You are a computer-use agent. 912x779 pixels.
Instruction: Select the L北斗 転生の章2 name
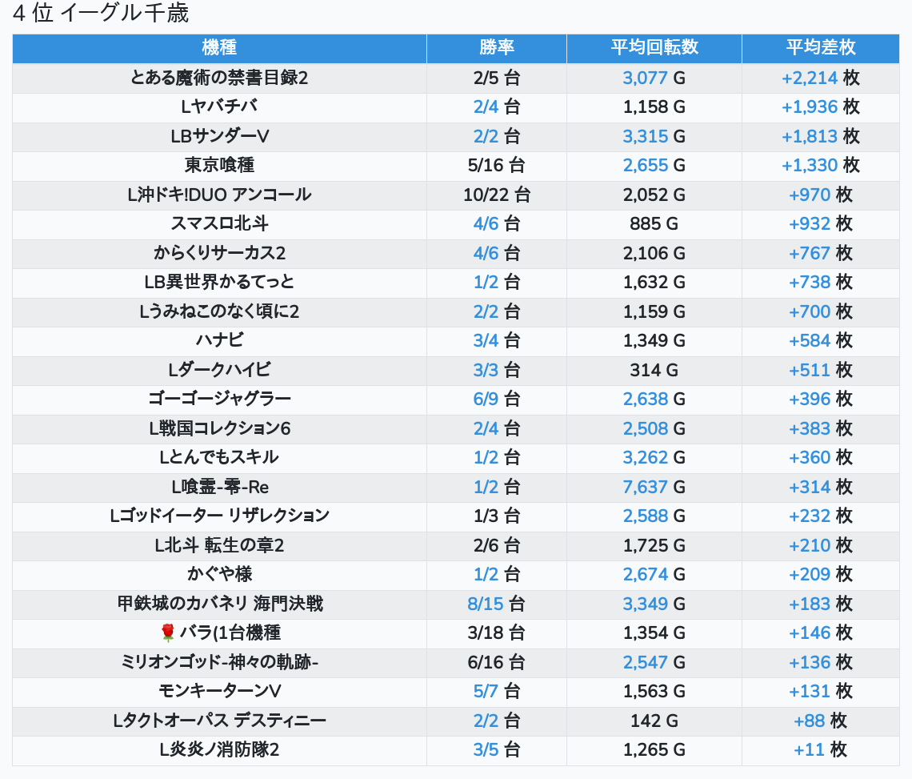coord(219,545)
